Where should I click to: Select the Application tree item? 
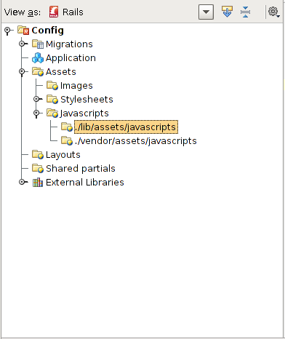point(71,58)
